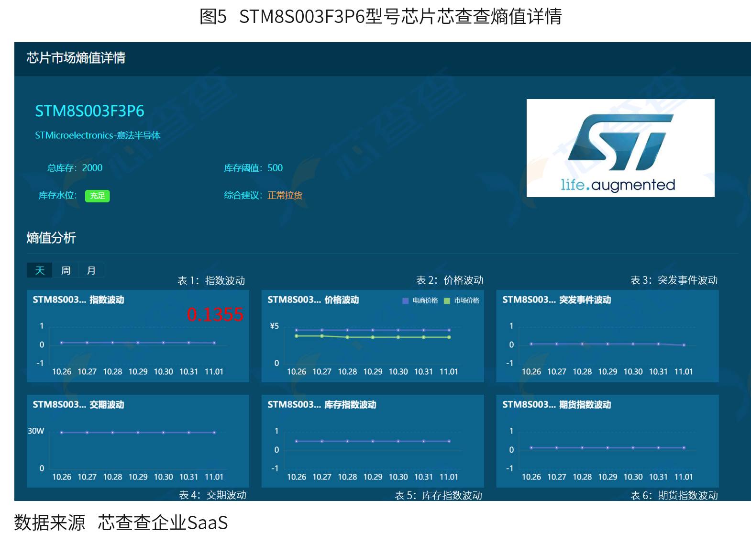
Task: Click the 突发事件波动 chart title
Action: (557, 300)
